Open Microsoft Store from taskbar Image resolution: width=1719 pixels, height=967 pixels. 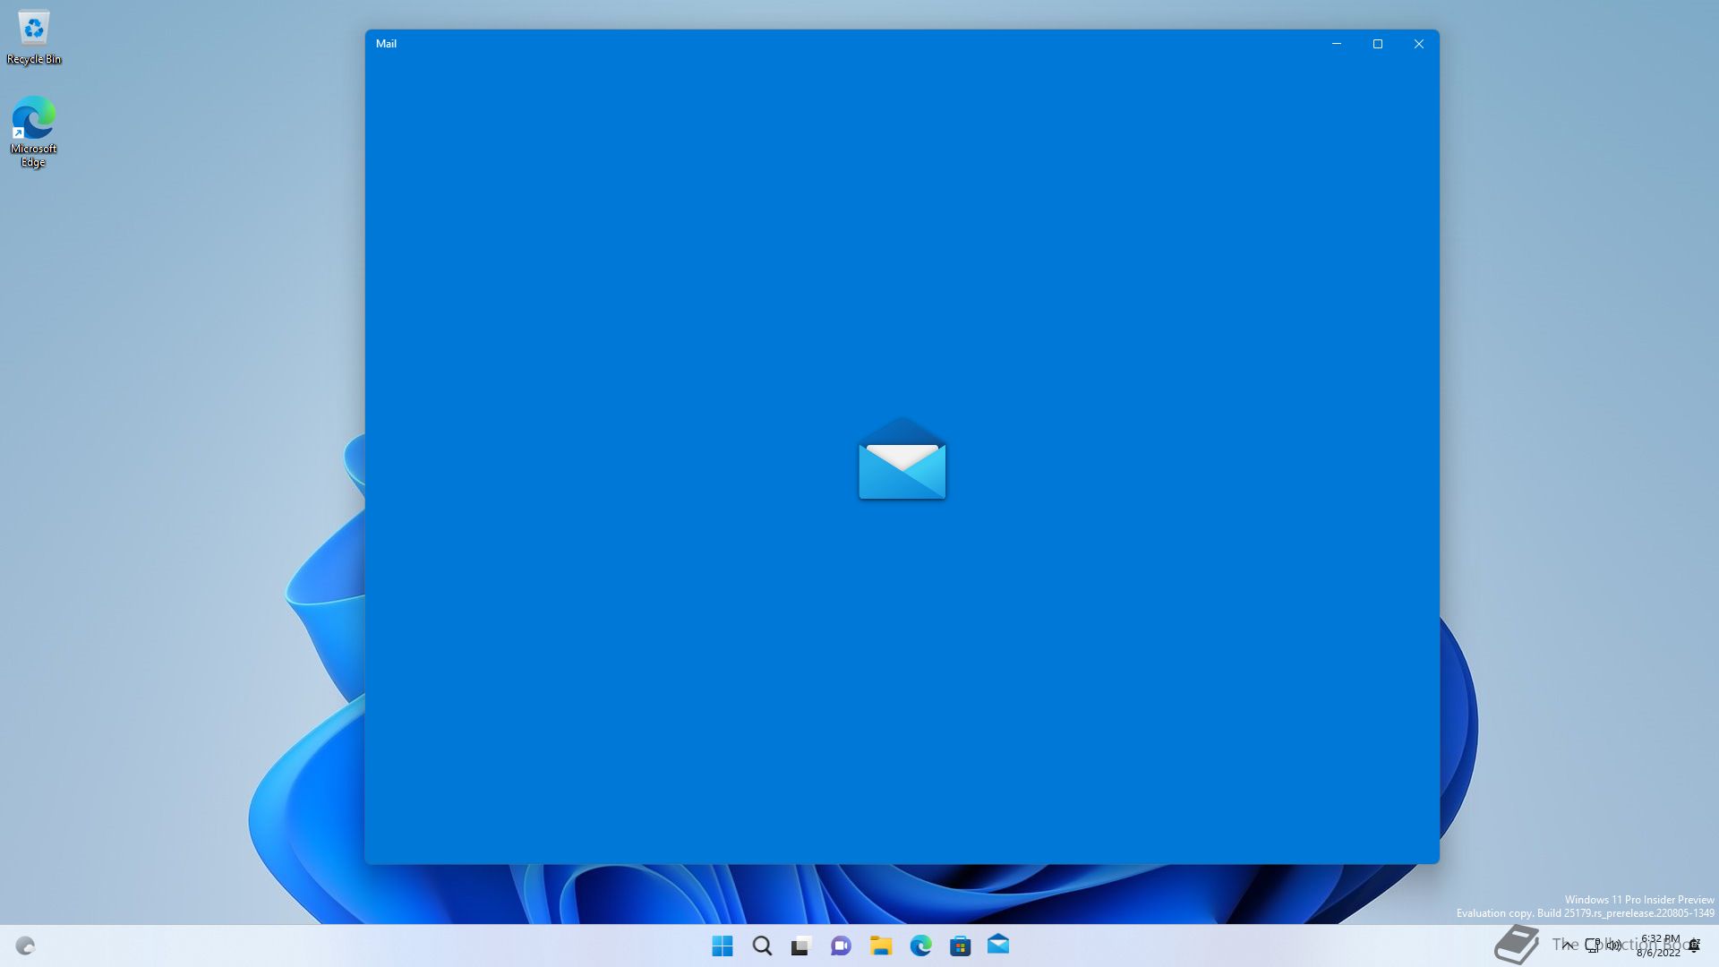[960, 946]
